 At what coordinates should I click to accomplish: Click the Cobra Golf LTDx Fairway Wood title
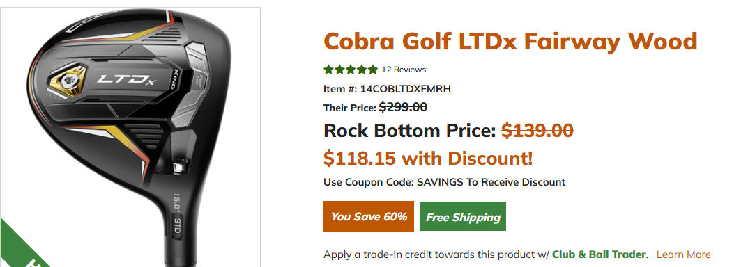coord(510,42)
